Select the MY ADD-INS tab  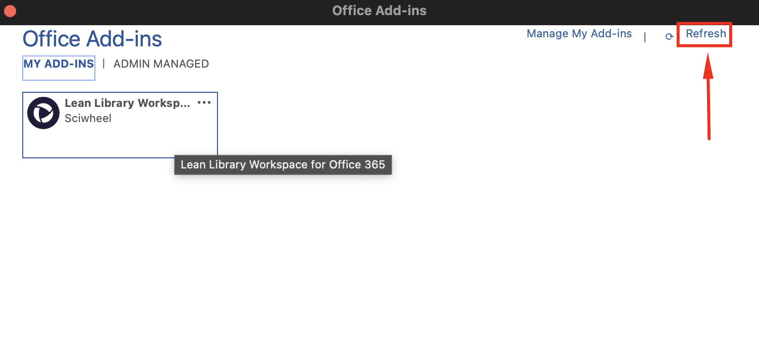[x=58, y=64]
